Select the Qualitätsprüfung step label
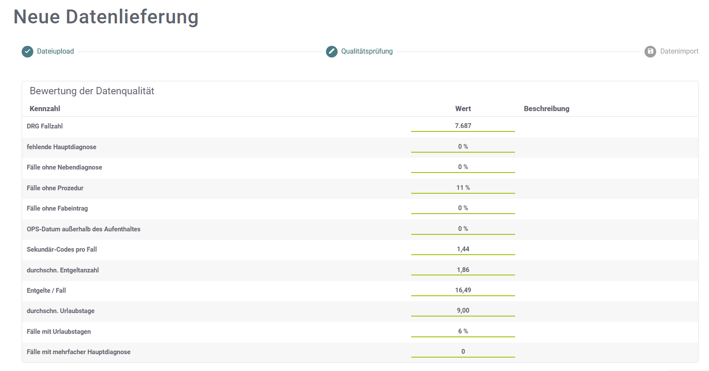Screen dimensions: 709x371 [367, 51]
